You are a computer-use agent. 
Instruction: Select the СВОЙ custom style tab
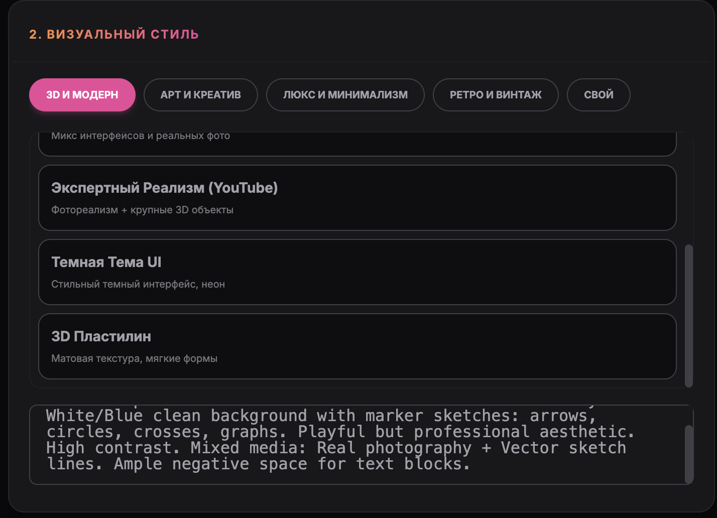coord(599,95)
